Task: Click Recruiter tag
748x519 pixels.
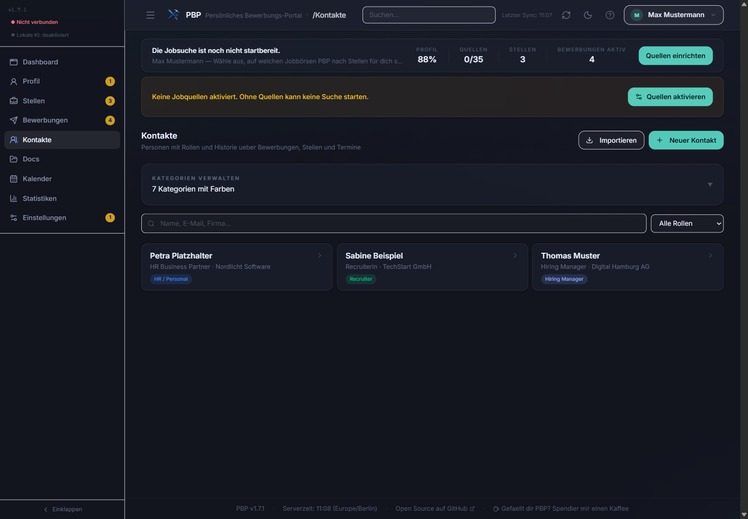Action: coord(360,279)
